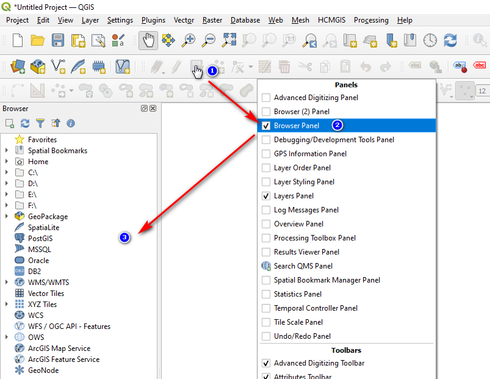This screenshot has width=490, height=379.
Task: Open the Vector menu
Action: (x=184, y=20)
